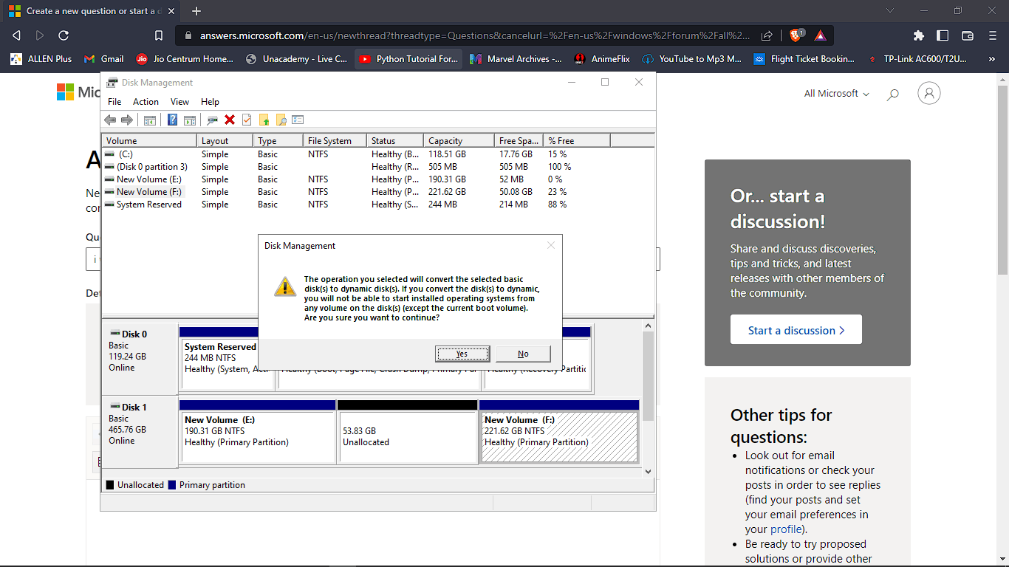This screenshot has height=567, width=1009.
Task: Click the Show/Hide Console Tree toolbar icon
Action: 150,120
